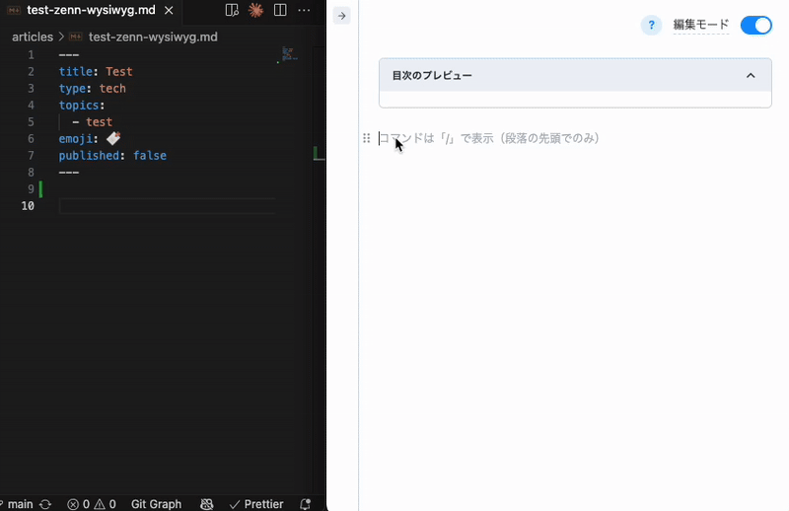Image resolution: width=789 pixels, height=511 pixels.
Task: Click the "- test" list entry
Action: pos(92,122)
